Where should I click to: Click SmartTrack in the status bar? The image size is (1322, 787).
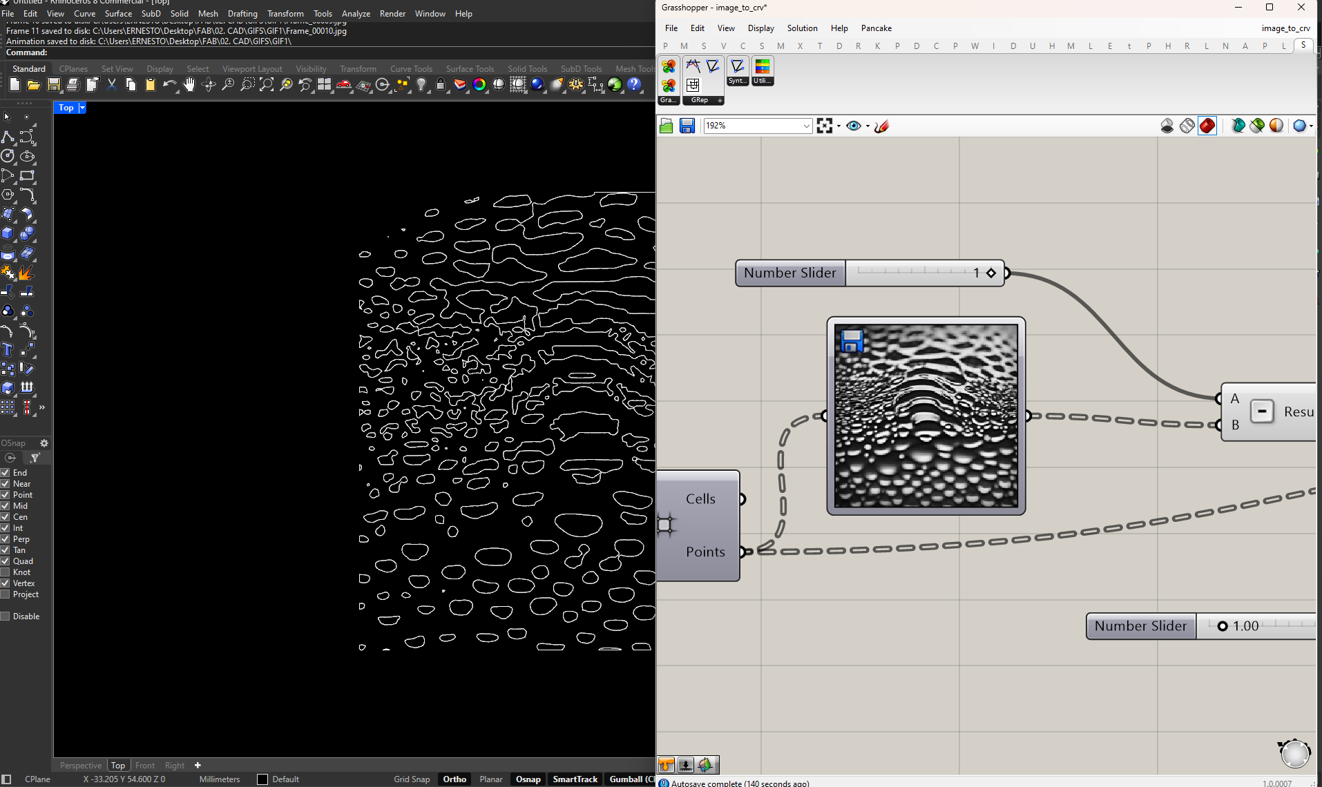tap(575, 779)
